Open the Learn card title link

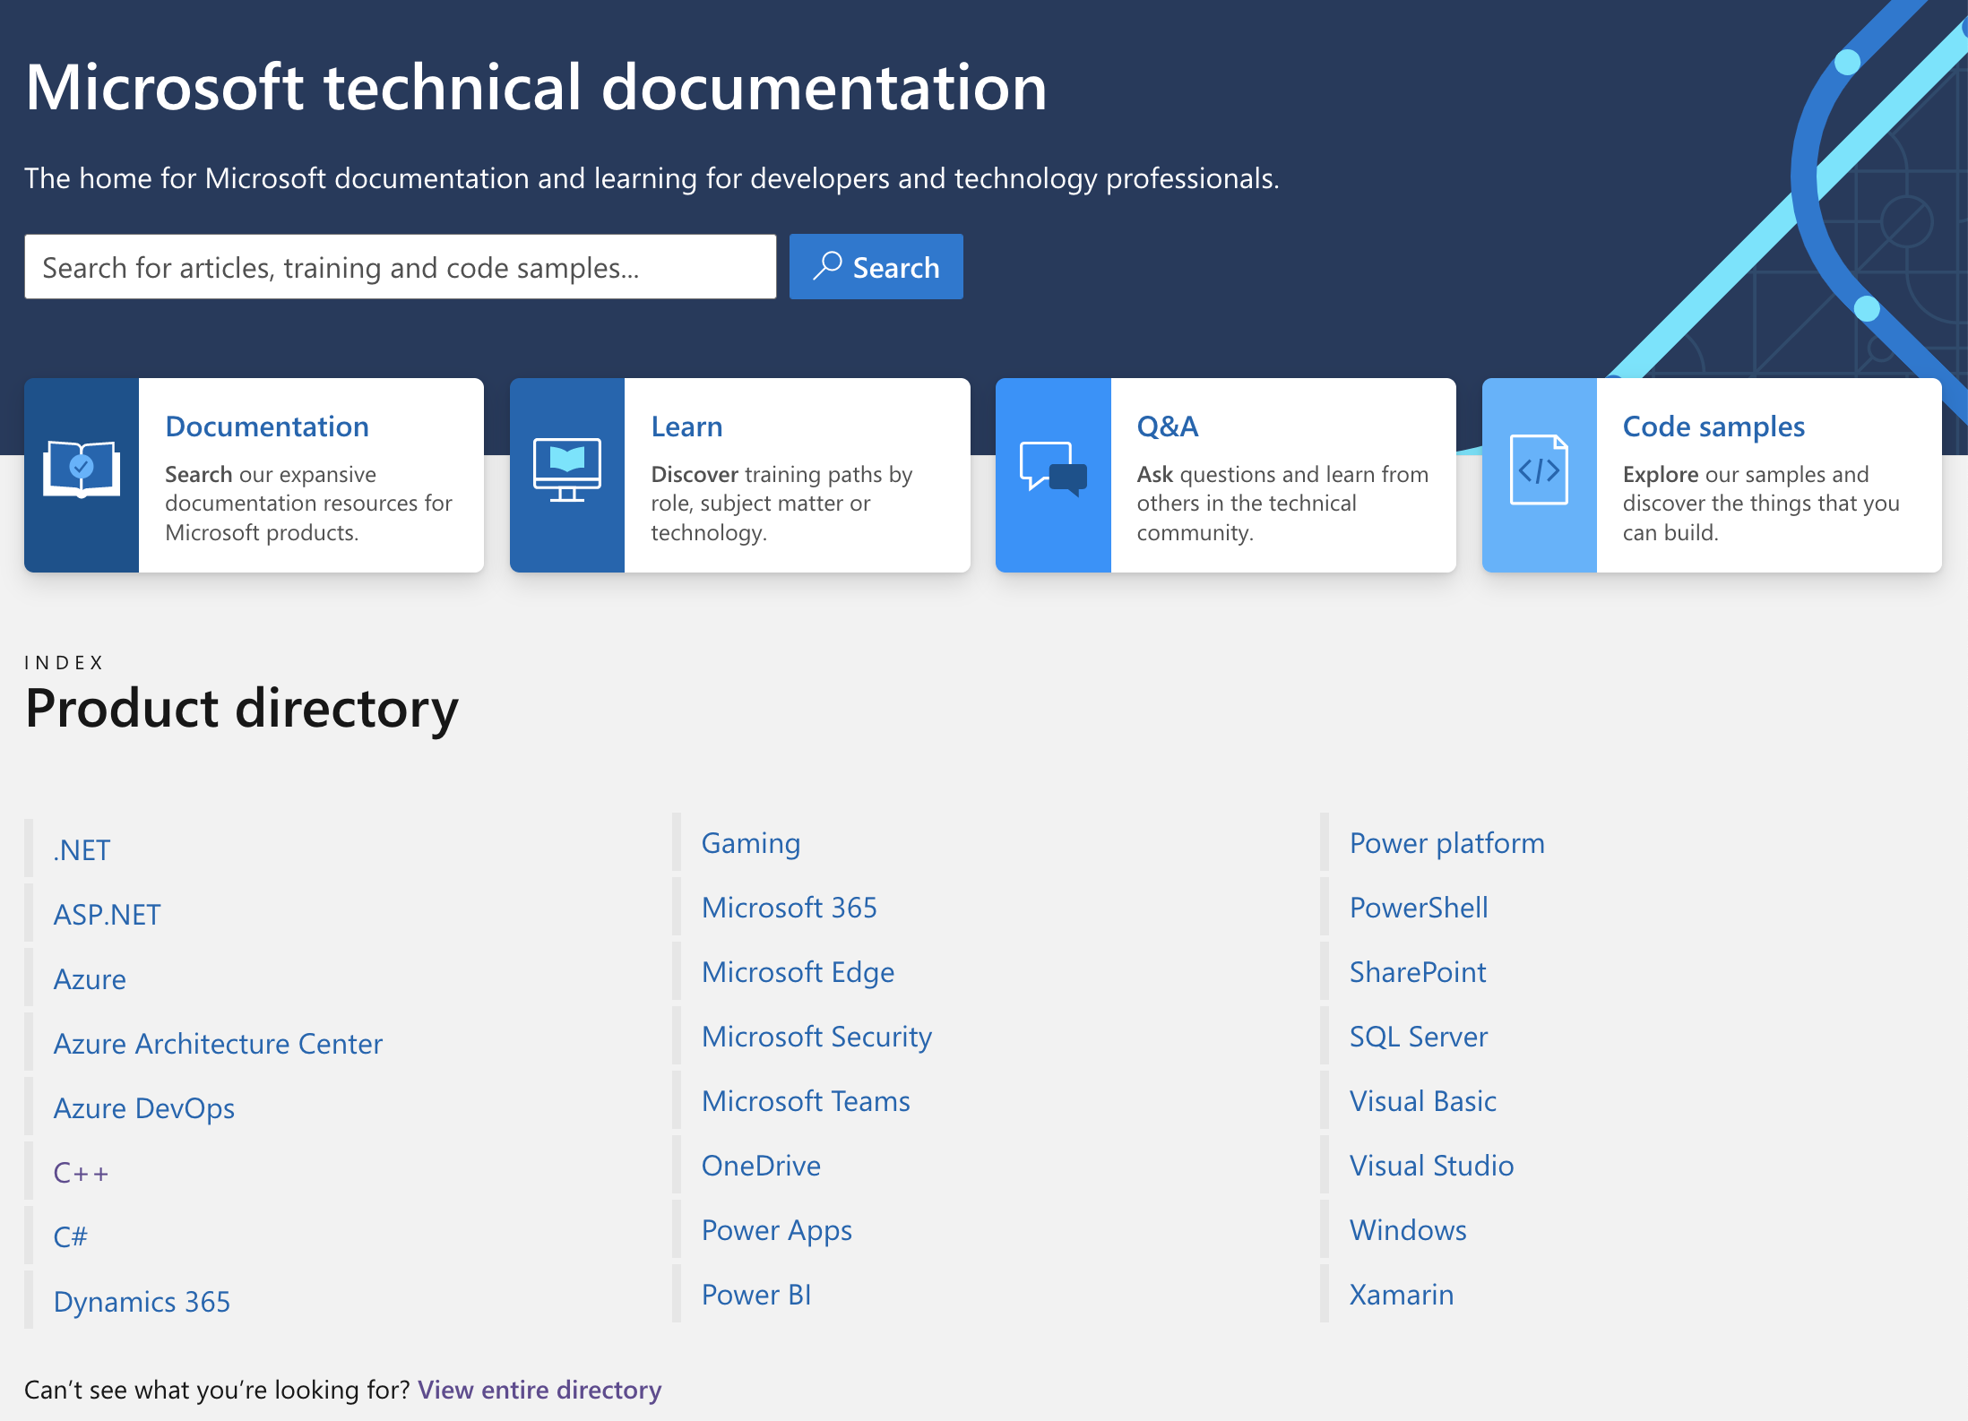point(686,426)
